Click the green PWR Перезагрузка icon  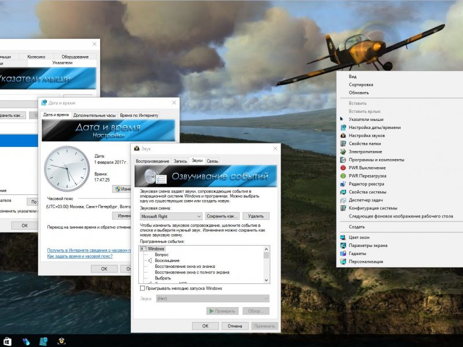343,176
